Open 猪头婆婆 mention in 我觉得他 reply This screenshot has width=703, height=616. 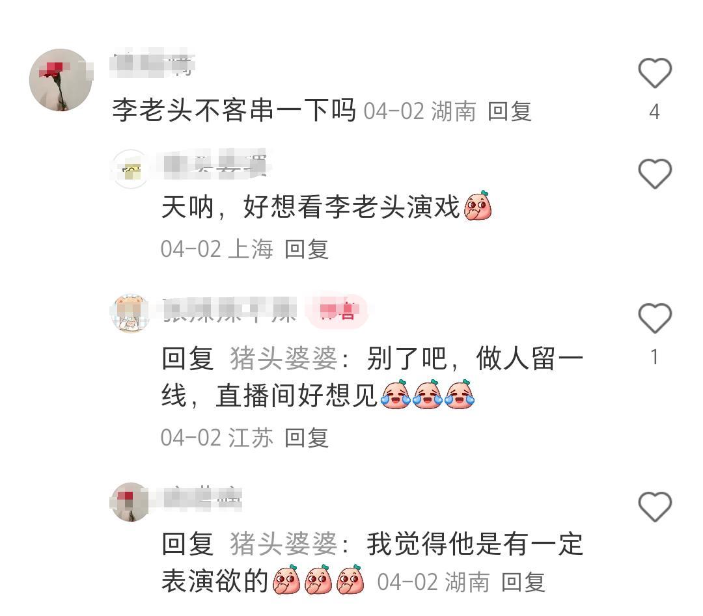pos(284,544)
